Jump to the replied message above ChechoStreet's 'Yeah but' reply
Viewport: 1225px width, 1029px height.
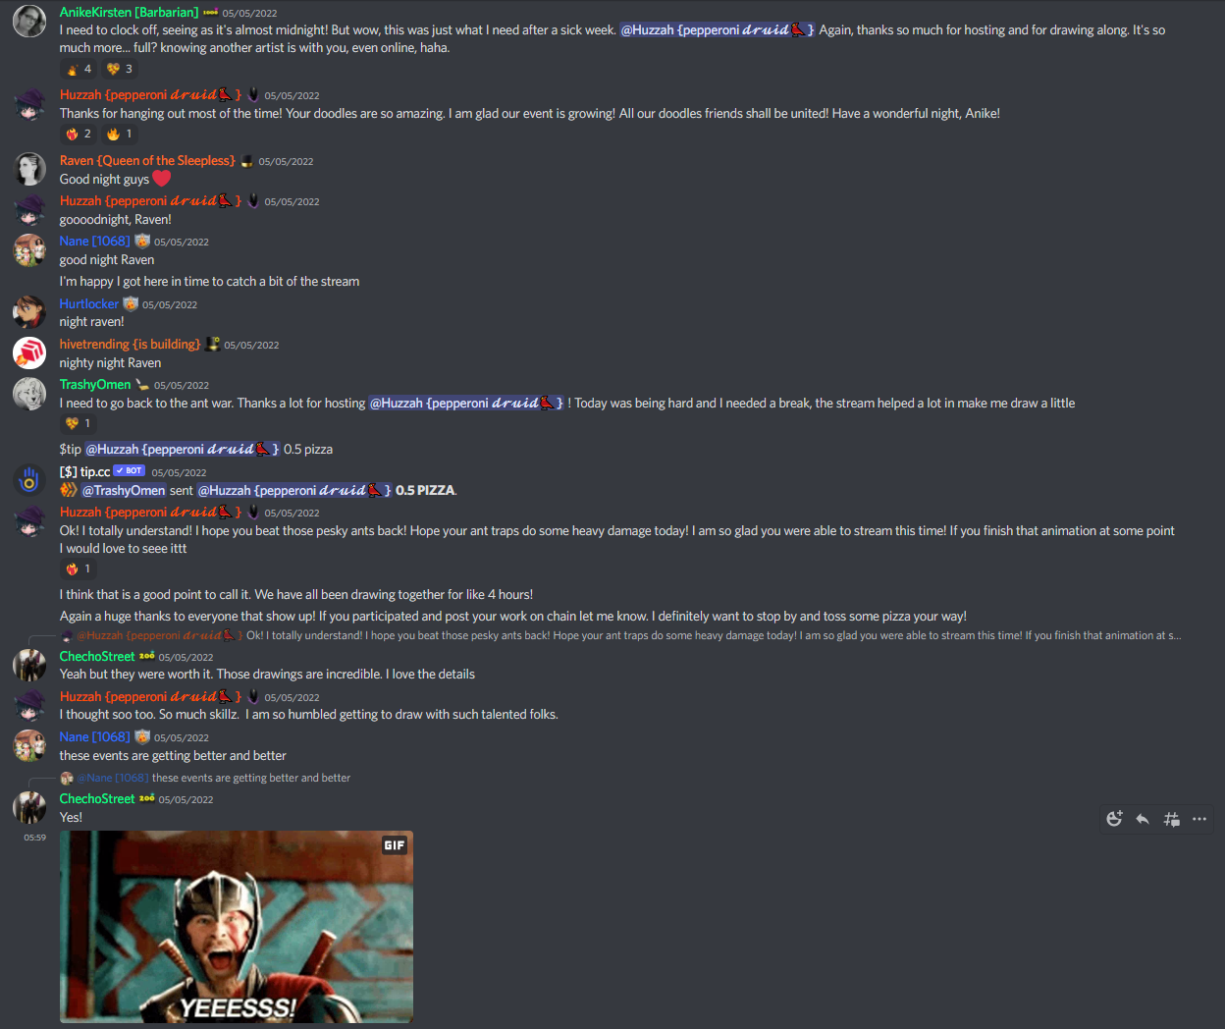pos(628,635)
